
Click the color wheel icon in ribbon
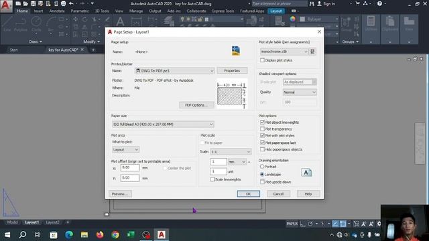(x=292, y=19)
